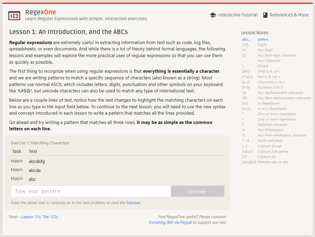Screen dimensions: 315x237
Task: Click the 'Lesson Notes' sidebar heading
Action: pyautogui.click(x=254, y=33)
